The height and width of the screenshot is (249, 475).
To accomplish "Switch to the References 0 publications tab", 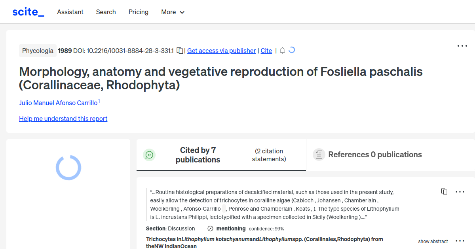I will tap(375, 155).
